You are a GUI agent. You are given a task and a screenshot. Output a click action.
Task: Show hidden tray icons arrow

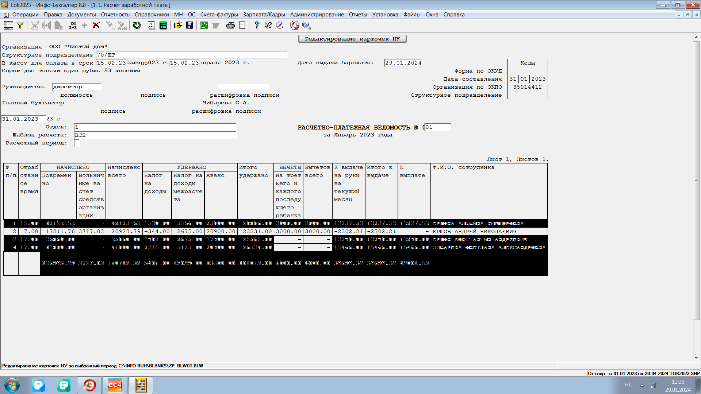pyautogui.click(x=642, y=385)
